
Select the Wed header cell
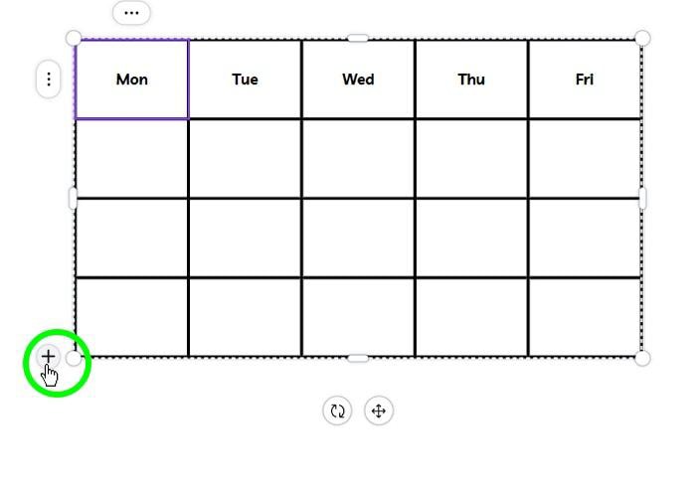[x=358, y=80]
